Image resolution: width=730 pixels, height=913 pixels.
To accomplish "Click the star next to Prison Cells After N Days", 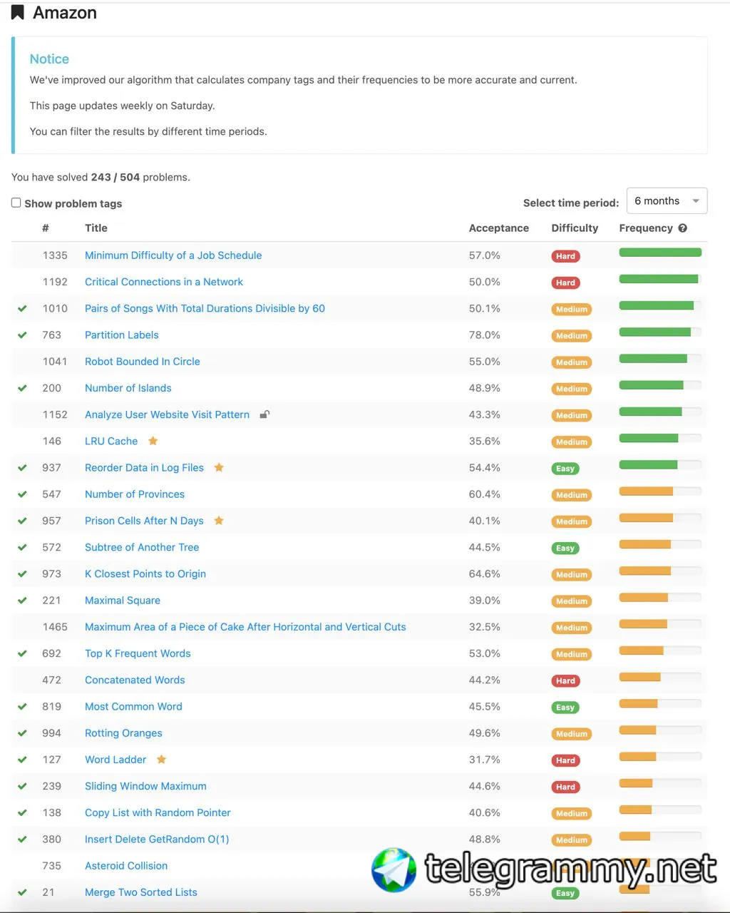I will pos(219,521).
